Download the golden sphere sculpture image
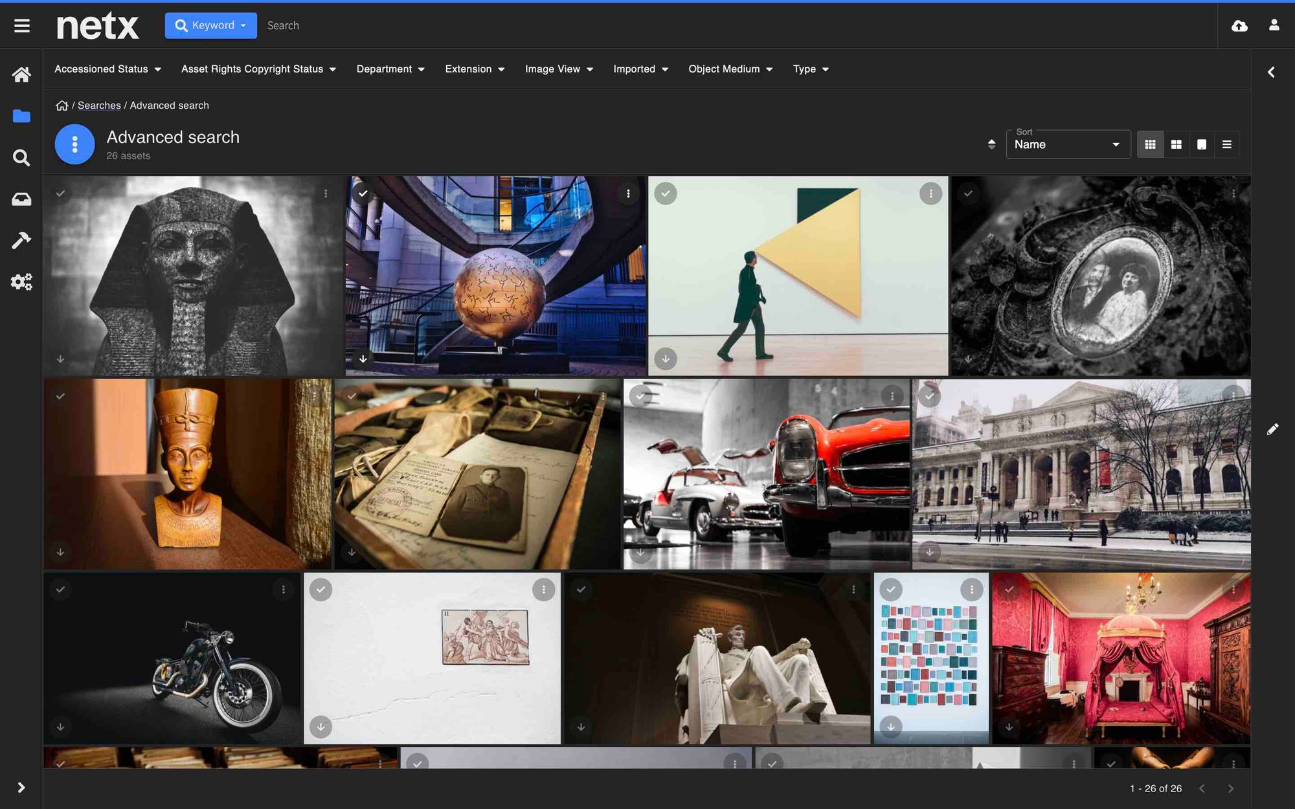 pos(363,359)
